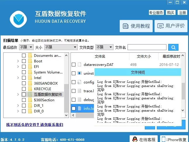Open the 在线客服 online support button
The height and width of the screenshot is (142, 189).
tap(144, 139)
